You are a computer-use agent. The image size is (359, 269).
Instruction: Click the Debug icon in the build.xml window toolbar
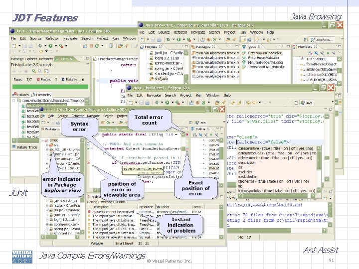pos(157,103)
